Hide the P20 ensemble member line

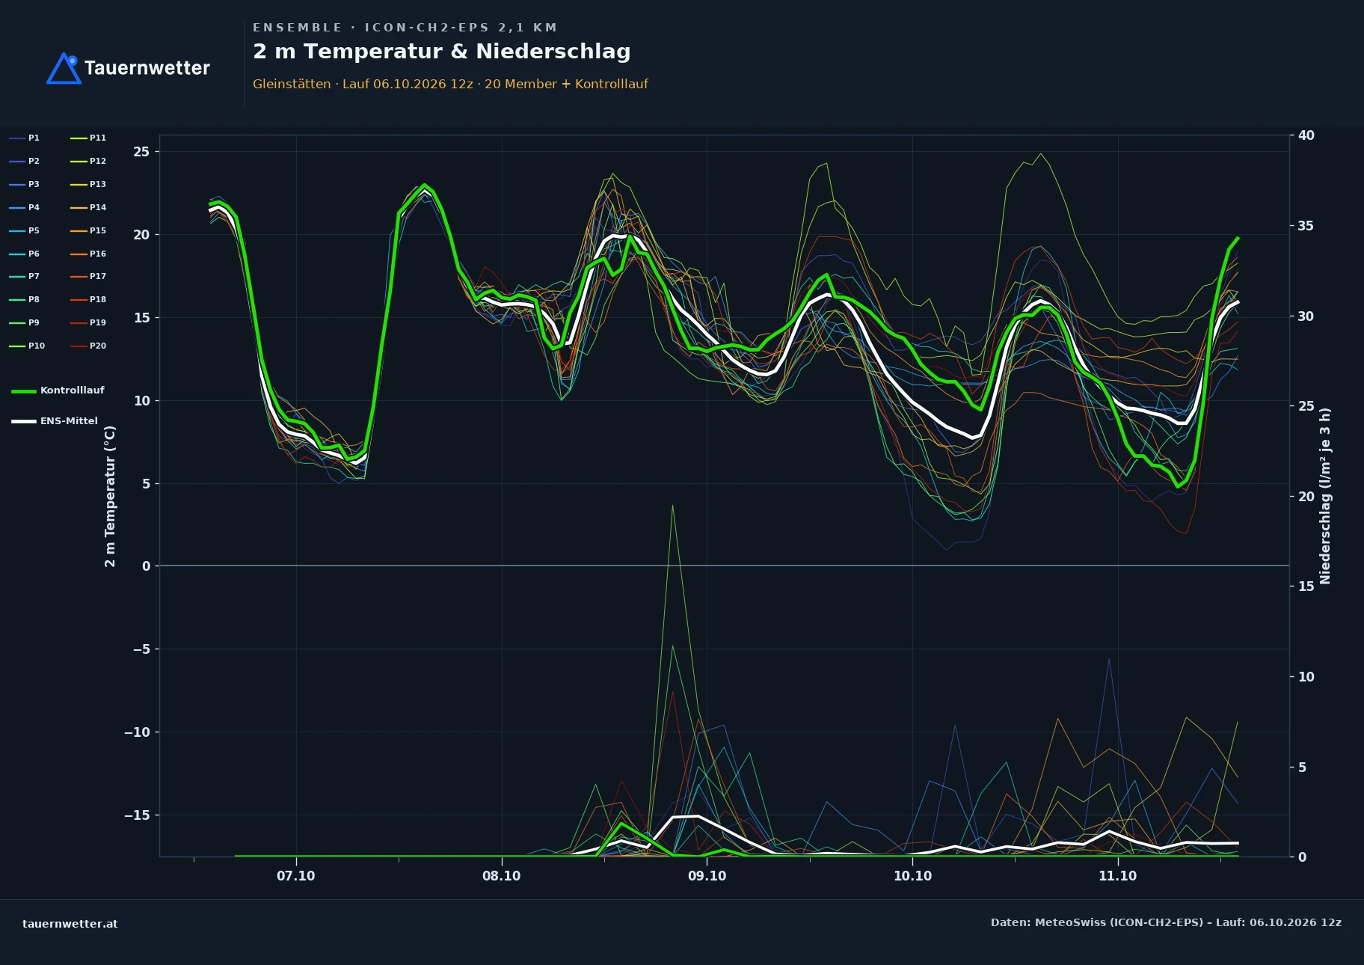pyautogui.click(x=88, y=346)
